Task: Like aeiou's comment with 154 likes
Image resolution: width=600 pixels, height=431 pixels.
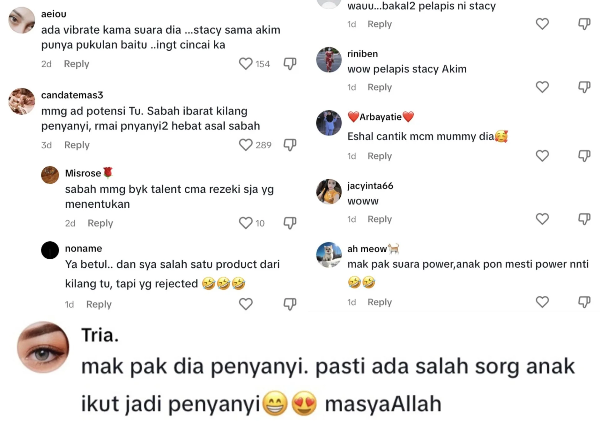Action: pyautogui.click(x=246, y=64)
